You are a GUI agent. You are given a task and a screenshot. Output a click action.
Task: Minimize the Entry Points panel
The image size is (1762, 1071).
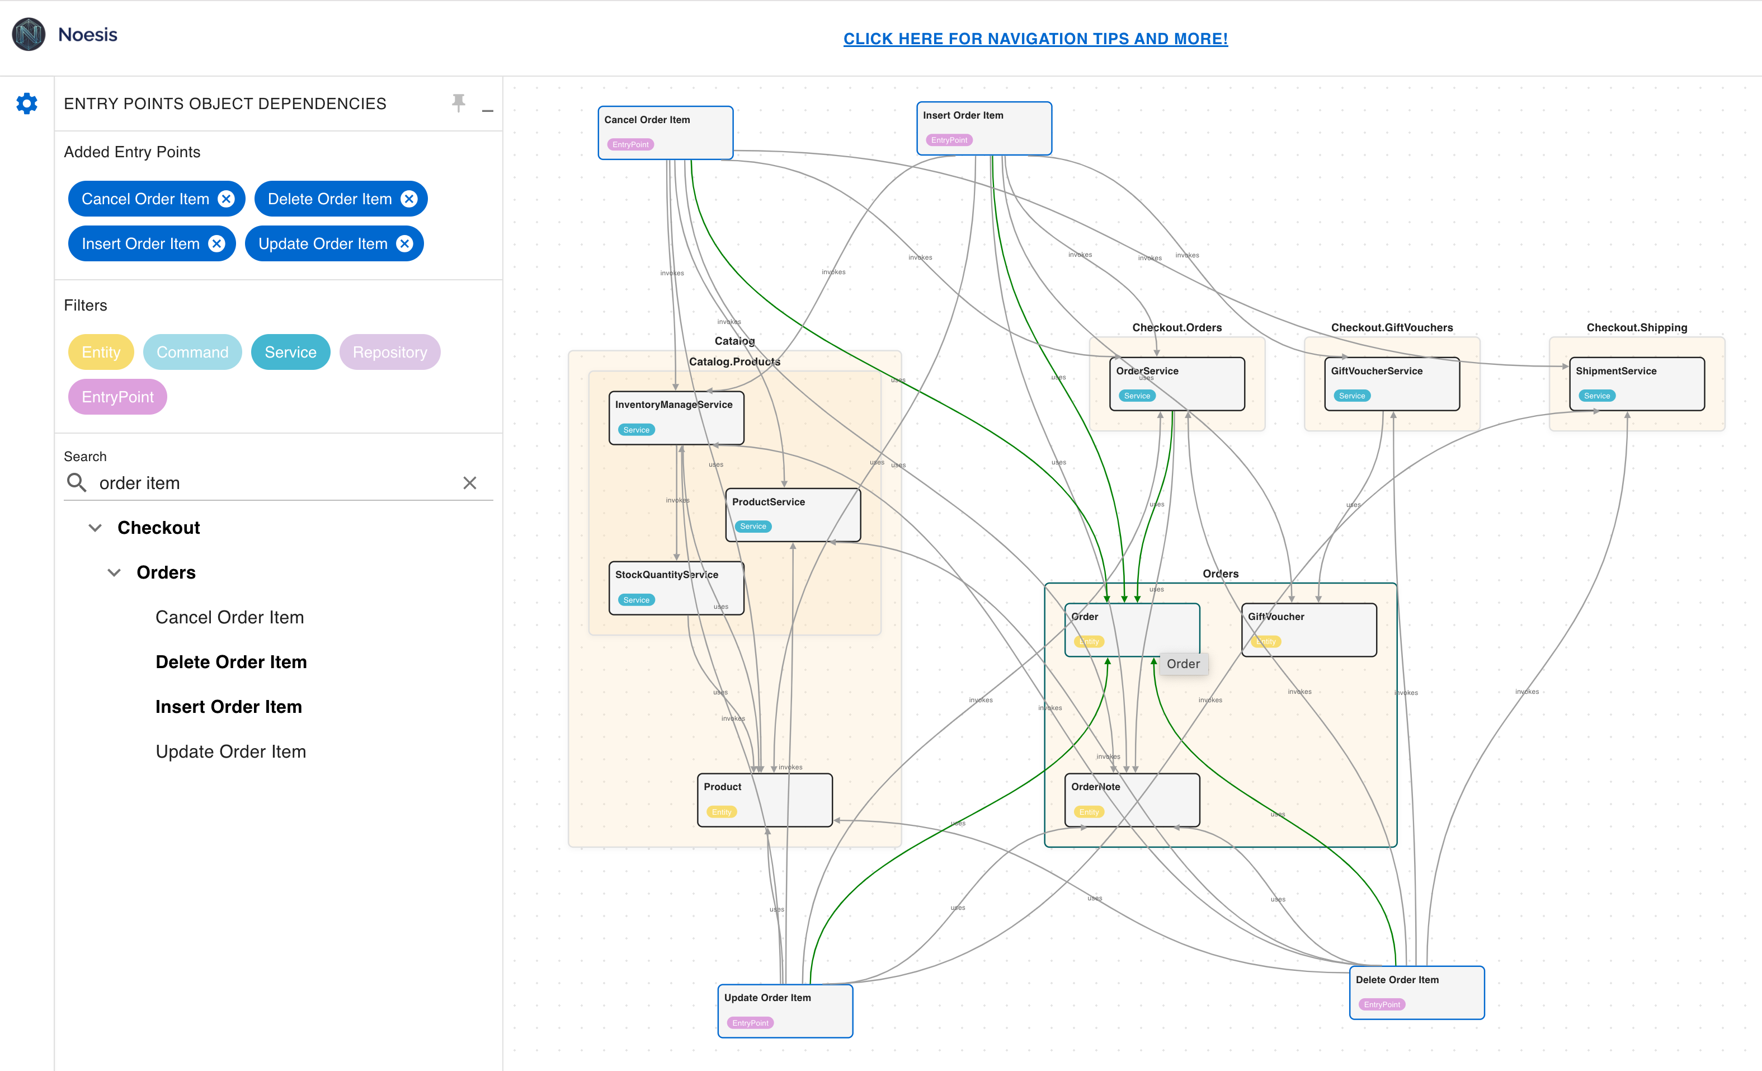488,110
